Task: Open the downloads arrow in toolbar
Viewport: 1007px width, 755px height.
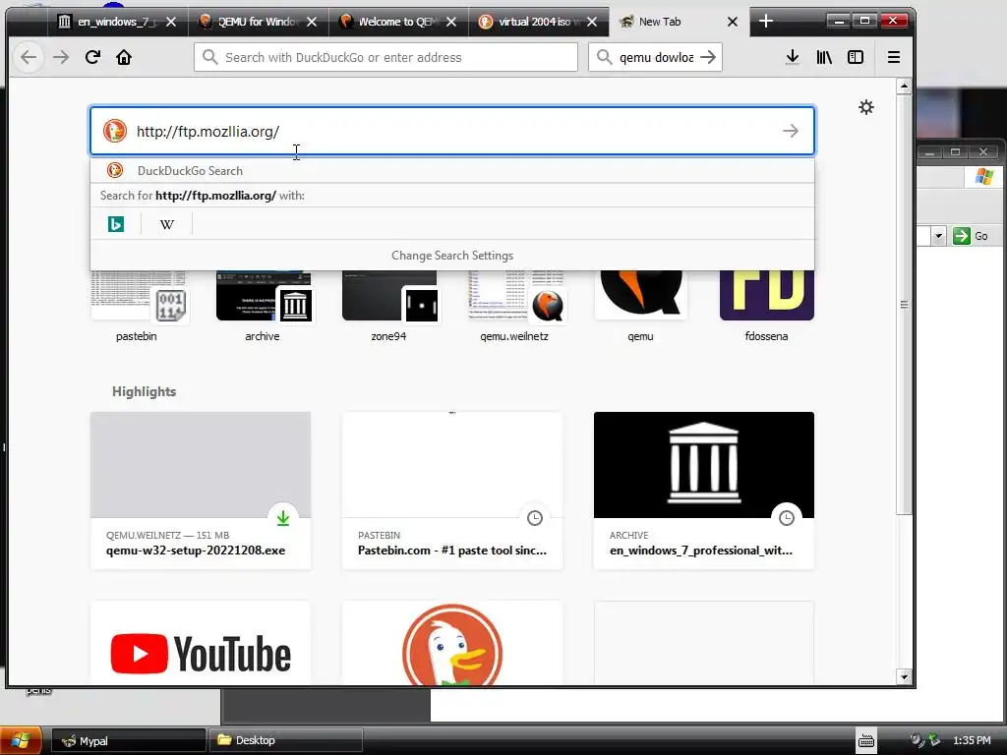Action: coord(793,57)
